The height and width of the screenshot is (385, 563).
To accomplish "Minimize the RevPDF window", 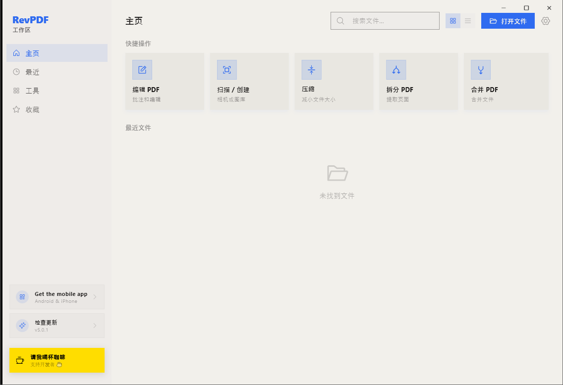I will pyautogui.click(x=504, y=8).
